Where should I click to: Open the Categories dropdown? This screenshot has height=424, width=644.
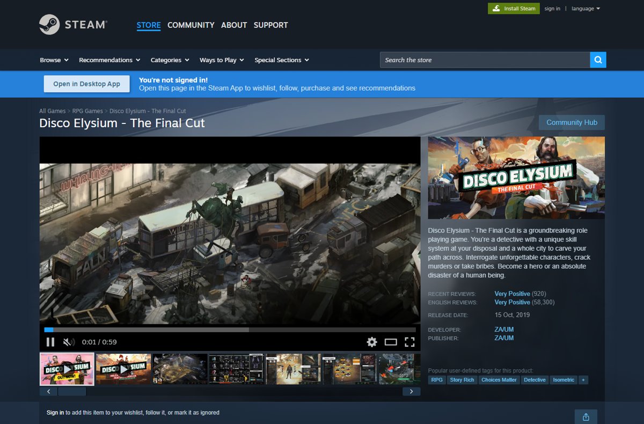[x=170, y=60]
